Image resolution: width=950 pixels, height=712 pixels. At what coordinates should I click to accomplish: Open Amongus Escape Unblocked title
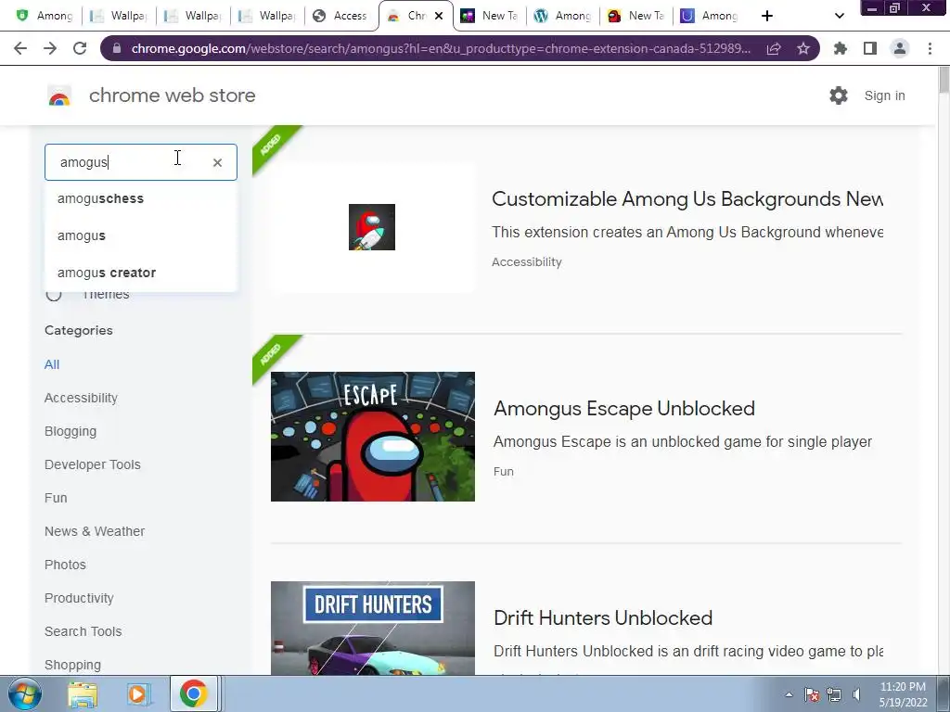[x=624, y=408]
